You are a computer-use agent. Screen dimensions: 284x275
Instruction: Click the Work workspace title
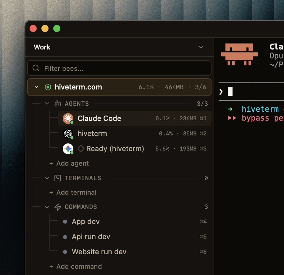coord(42,47)
